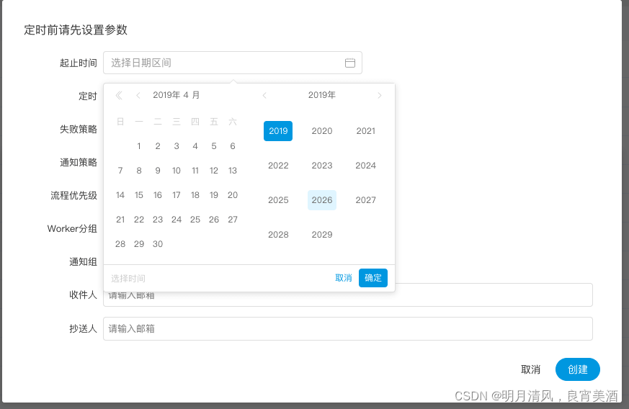Select year 2024
The image size is (629, 409).
point(365,165)
